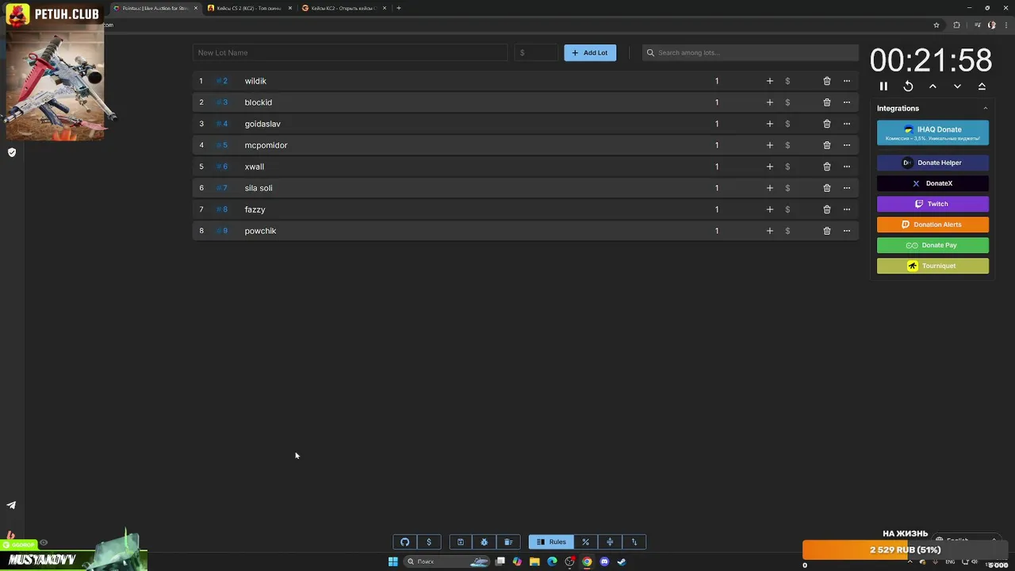Increase timer with up chevron
Screen dimensions: 1015x571
(933, 86)
